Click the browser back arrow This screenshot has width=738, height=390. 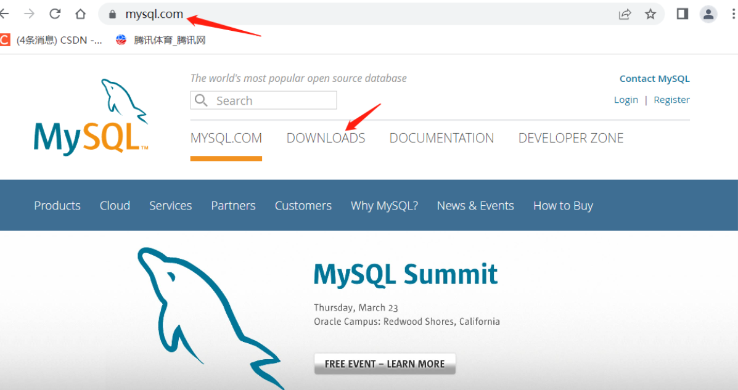[x=4, y=14]
